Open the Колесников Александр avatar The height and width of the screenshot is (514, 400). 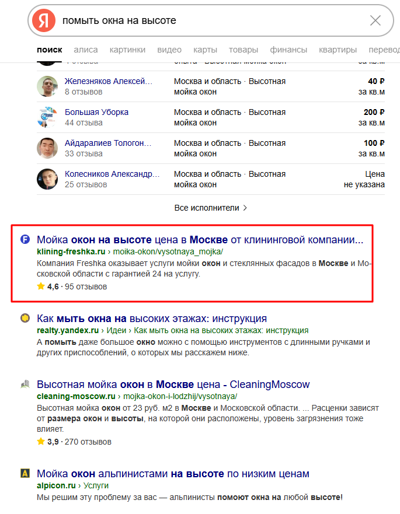coord(47,179)
